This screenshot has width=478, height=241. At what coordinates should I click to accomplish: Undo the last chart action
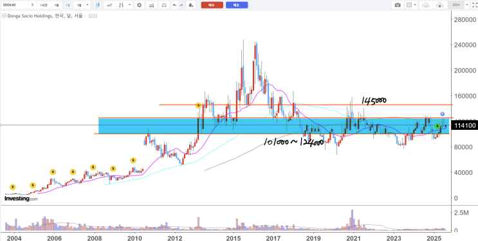(174, 5)
